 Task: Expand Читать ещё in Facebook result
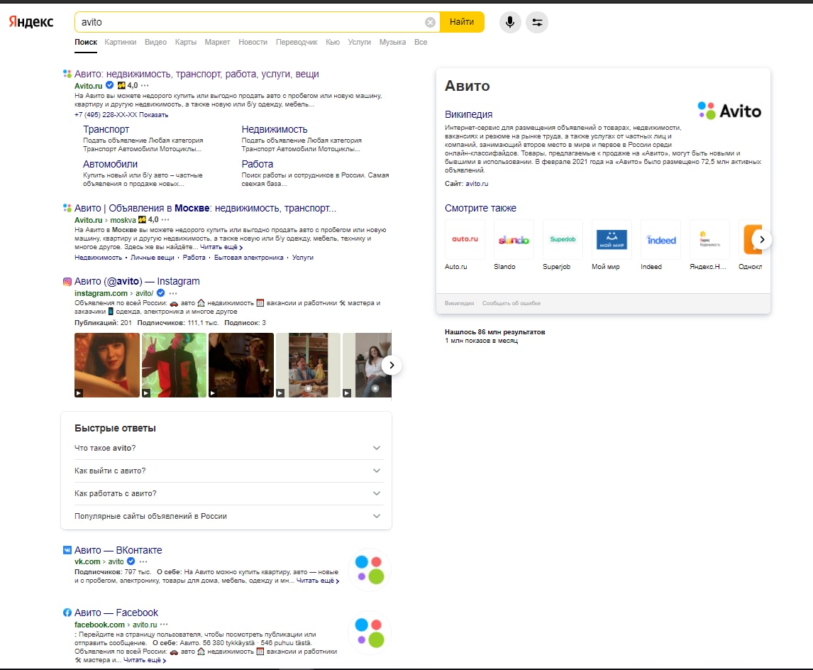145,660
